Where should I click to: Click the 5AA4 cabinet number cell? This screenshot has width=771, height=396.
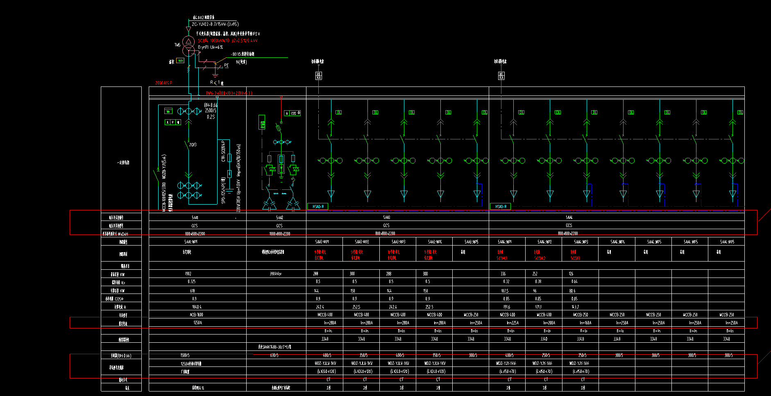coord(569,218)
